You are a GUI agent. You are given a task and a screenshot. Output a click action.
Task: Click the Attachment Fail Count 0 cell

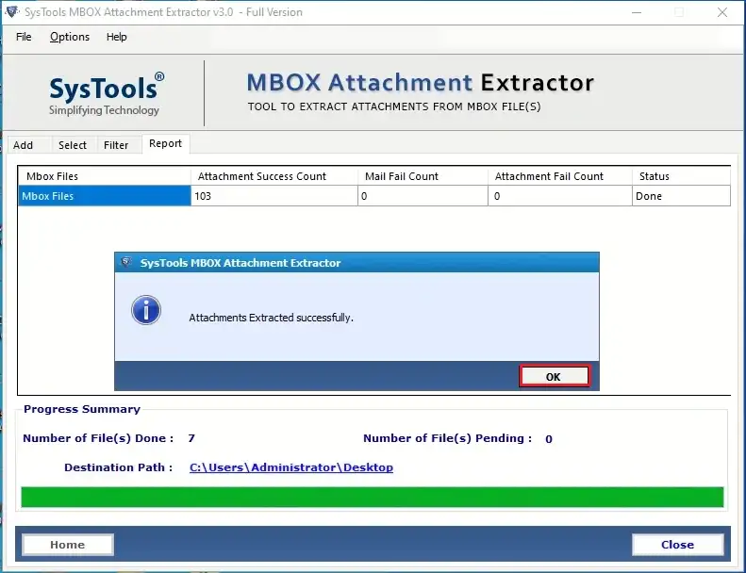click(x=560, y=196)
